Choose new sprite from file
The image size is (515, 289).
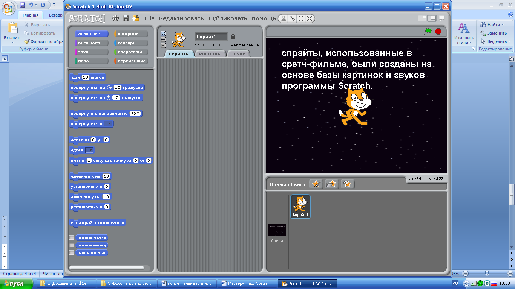[332, 184]
